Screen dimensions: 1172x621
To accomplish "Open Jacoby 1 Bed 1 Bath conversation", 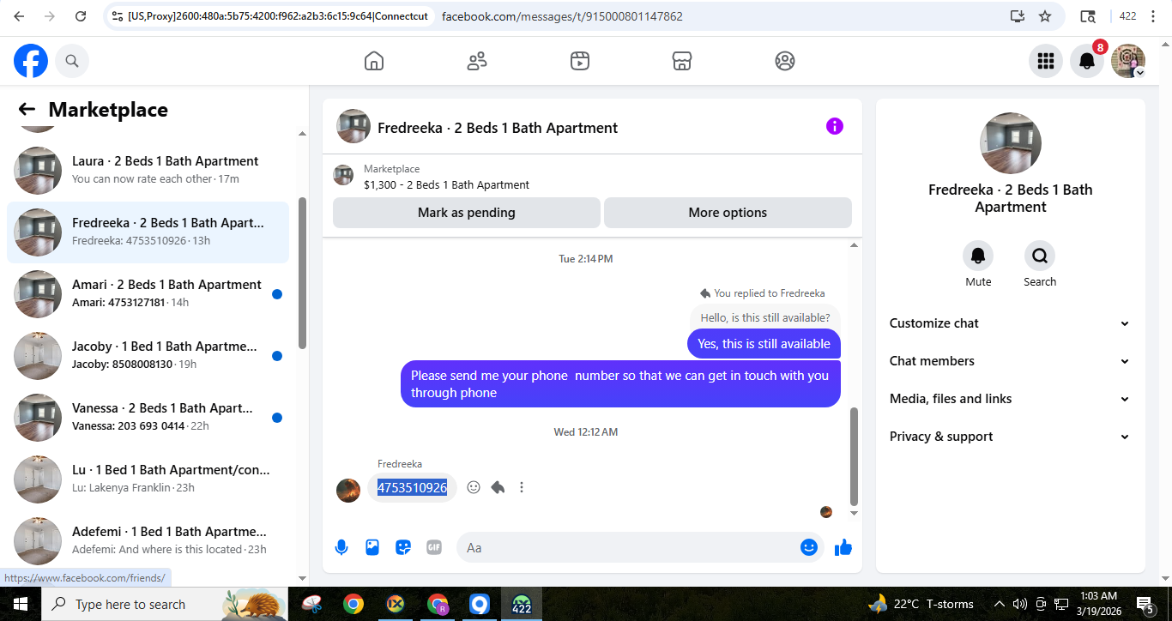I will pos(148,356).
